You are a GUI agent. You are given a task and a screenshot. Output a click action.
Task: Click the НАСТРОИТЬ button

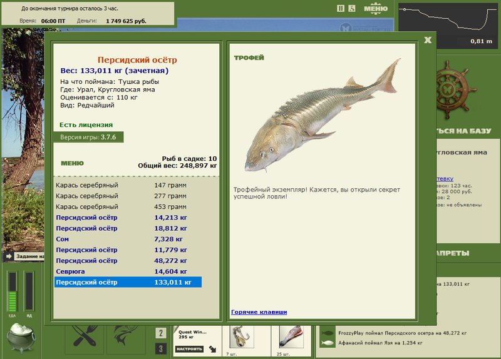(x=189, y=349)
